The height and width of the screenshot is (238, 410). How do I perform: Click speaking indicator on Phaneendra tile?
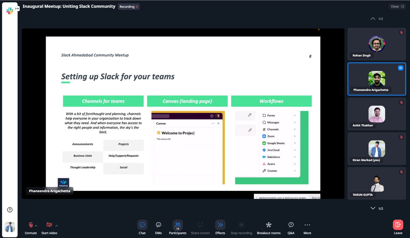point(400,68)
